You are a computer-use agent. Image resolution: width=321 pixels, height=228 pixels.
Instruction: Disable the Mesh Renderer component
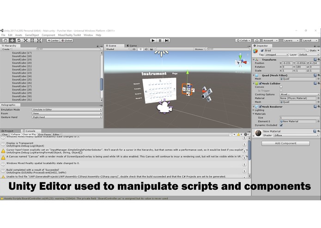point(260,107)
